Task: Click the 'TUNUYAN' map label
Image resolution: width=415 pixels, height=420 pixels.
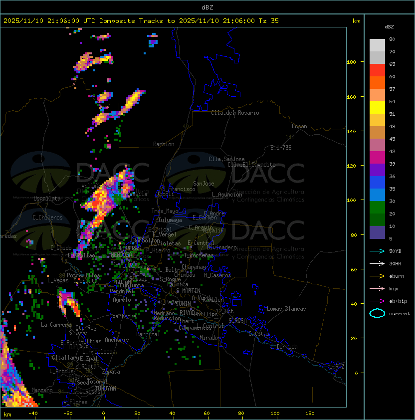Action: [106, 389]
